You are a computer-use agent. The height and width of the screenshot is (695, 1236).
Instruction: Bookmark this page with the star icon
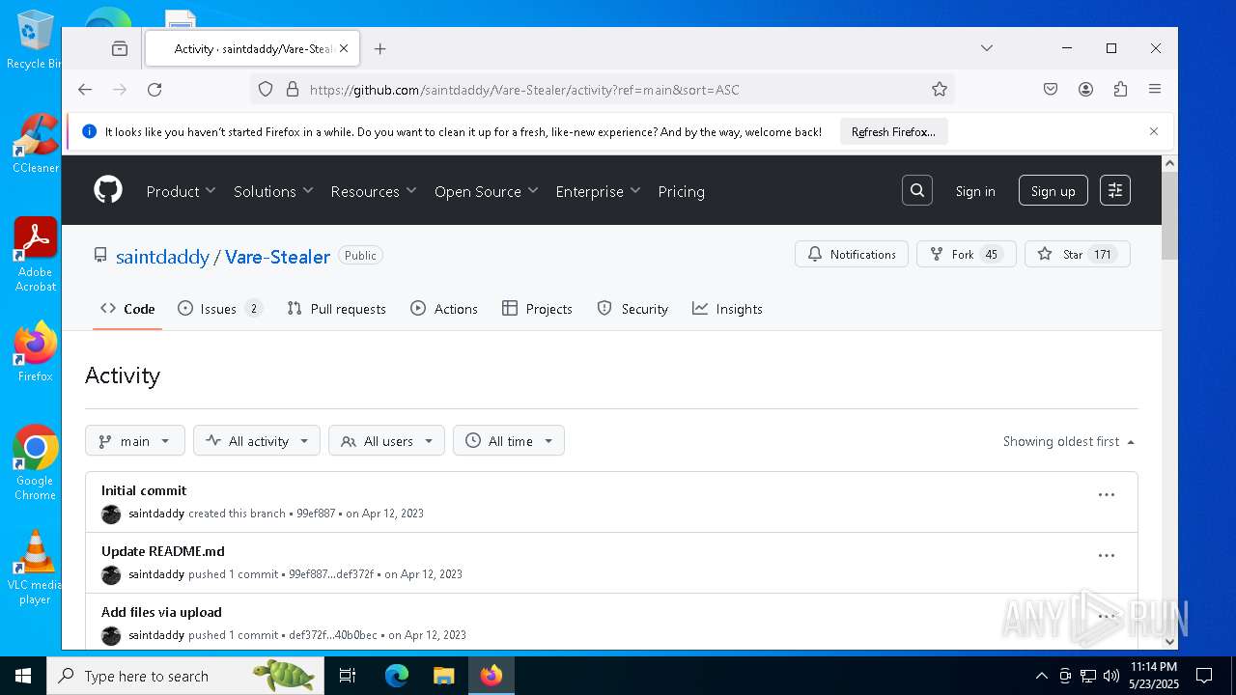(x=940, y=90)
